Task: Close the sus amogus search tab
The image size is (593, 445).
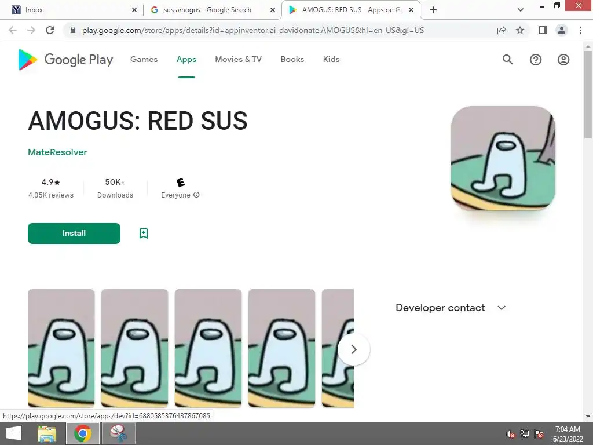Action: (272, 10)
